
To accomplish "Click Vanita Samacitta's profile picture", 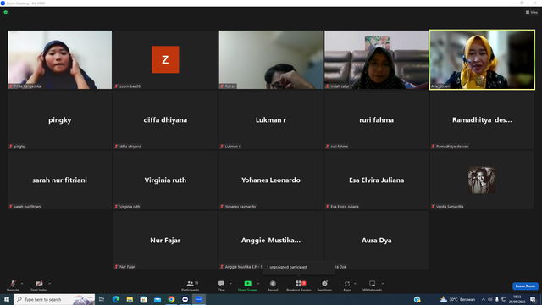I will coord(482,180).
